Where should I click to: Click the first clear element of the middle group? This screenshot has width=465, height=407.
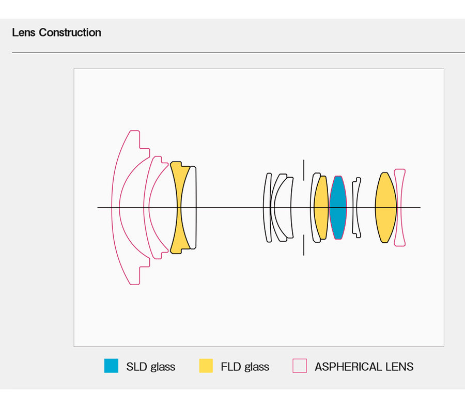click(267, 207)
